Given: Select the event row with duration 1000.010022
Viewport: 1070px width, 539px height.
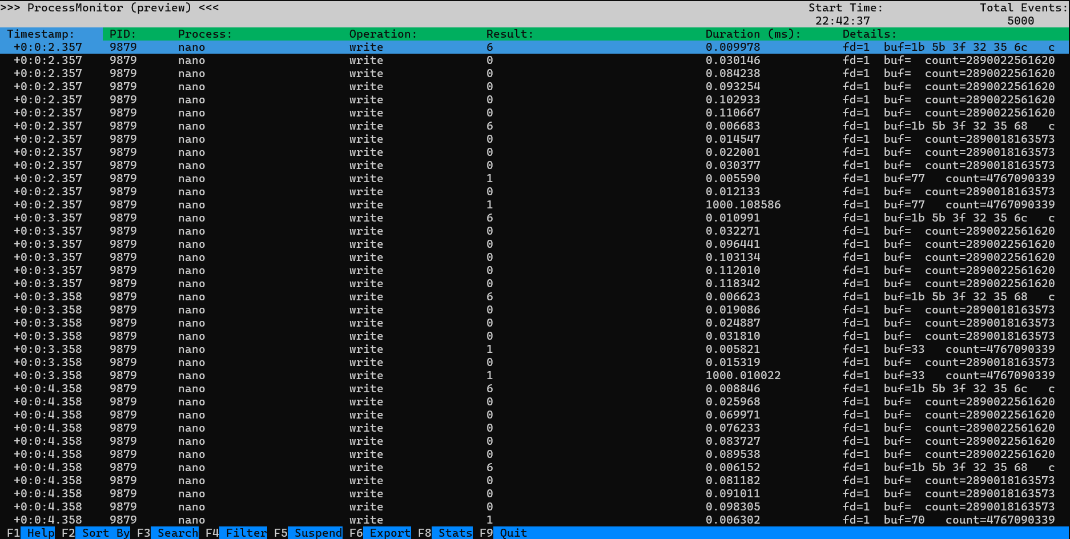Looking at the screenshot, I should tap(535, 376).
